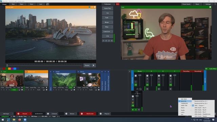217x122 pixels.
Task: Click the Master headphones icon
Action: click(x=137, y=89)
